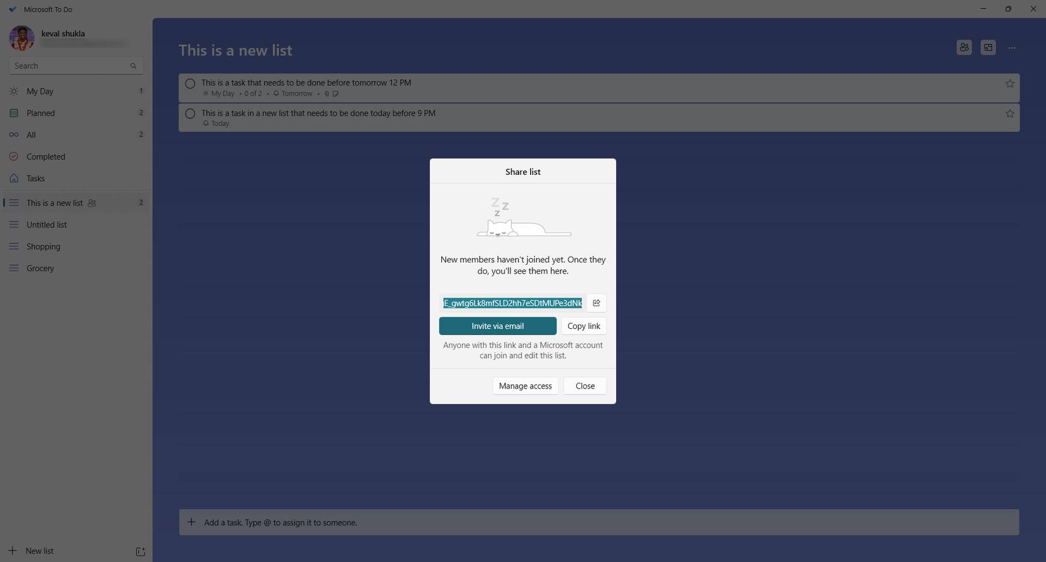Click the share icon beside the invite link

[596, 303]
